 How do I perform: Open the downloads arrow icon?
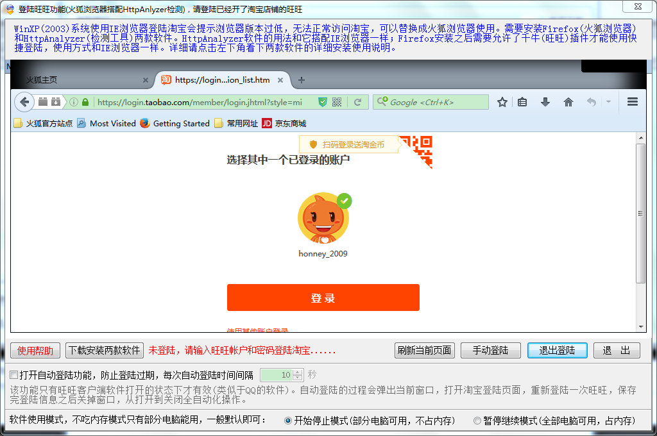[x=545, y=102]
